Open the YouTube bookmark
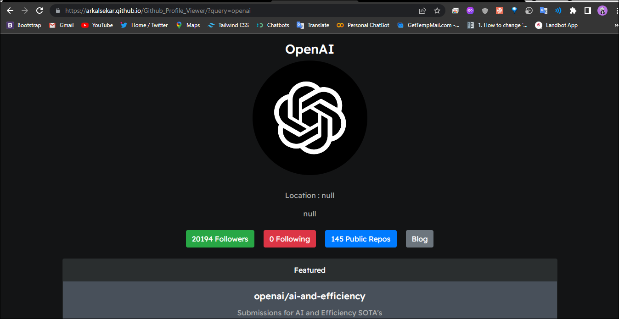The width and height of the screenshot is (619, 319). click(x=97, y=25)
